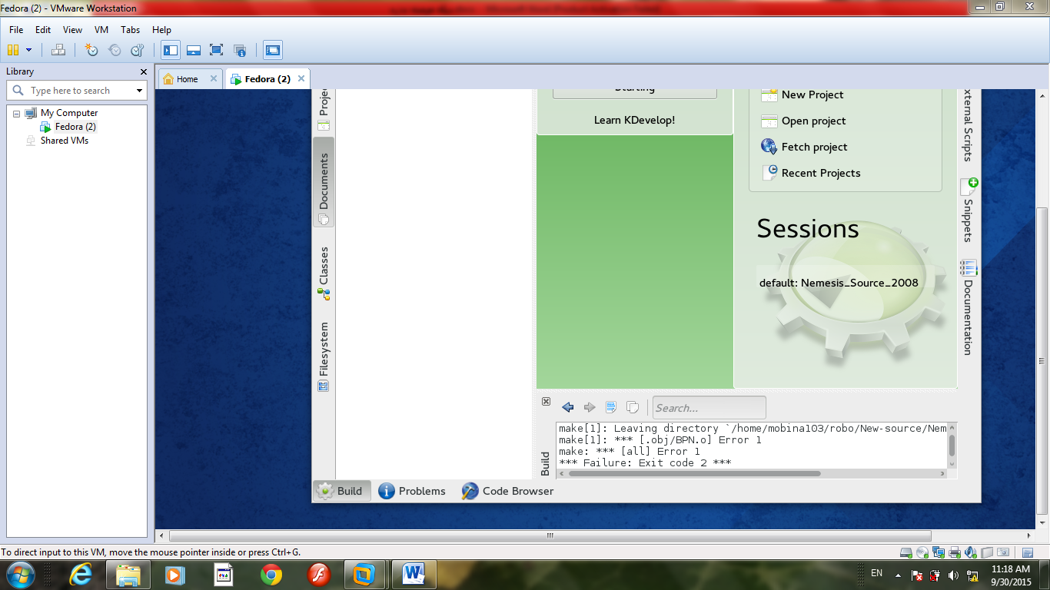Toggle the thumbnail bar toolbar button
Image resolution: width=1050 pixels, height=590 pixels.
(194, 51)
